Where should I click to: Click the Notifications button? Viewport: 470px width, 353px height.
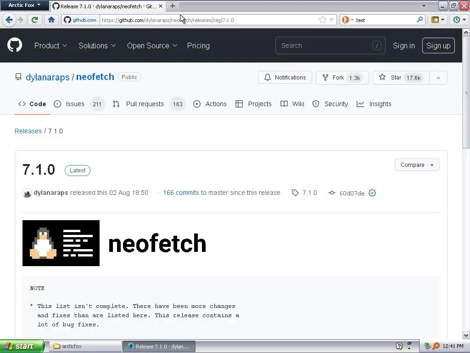(x=285, y=77)
